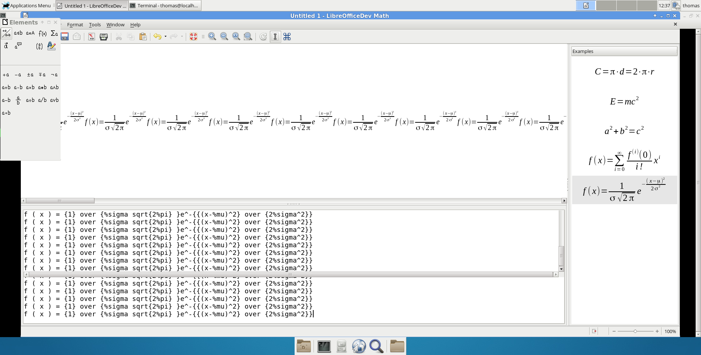The image size is (701, 355).
Task: Open the Tools menu
Action: tap(95, 24)
